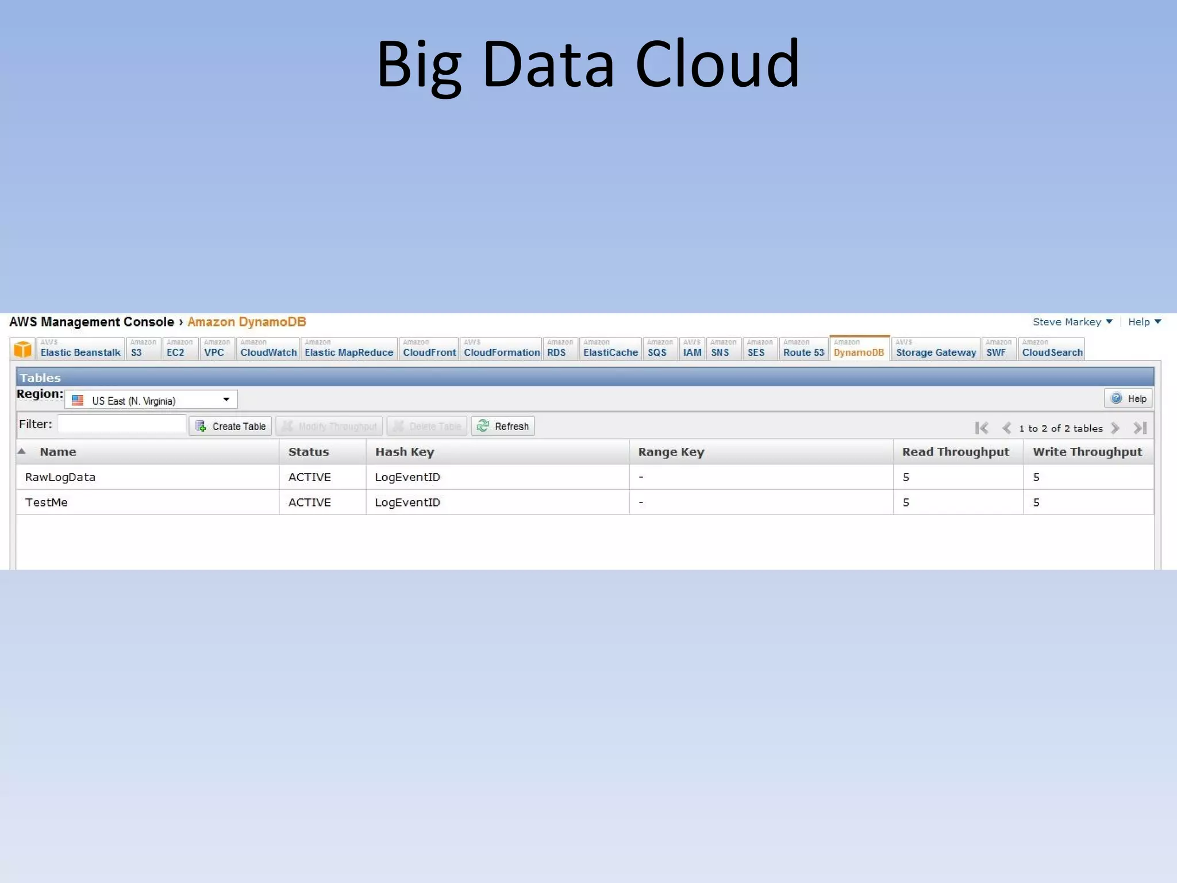Screen dimensions: 1177x883
Task: Click the Create Table button
Action: (x=230, y=426)
